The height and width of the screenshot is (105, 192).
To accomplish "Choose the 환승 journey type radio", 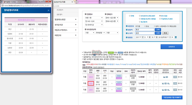I will coord(145,26).
